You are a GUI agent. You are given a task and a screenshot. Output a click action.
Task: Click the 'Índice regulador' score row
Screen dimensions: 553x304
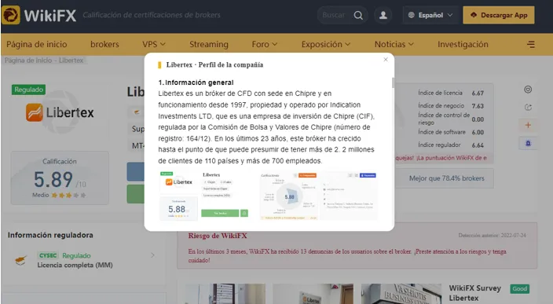tap(451, 145)
